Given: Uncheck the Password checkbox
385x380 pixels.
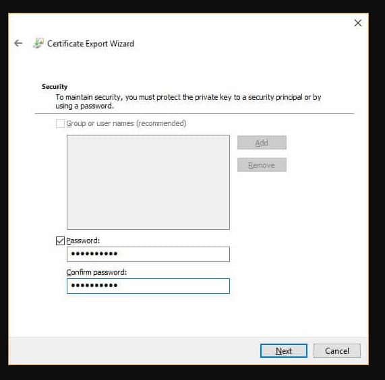Looking at the screenshot, I should tap(60, 241).
